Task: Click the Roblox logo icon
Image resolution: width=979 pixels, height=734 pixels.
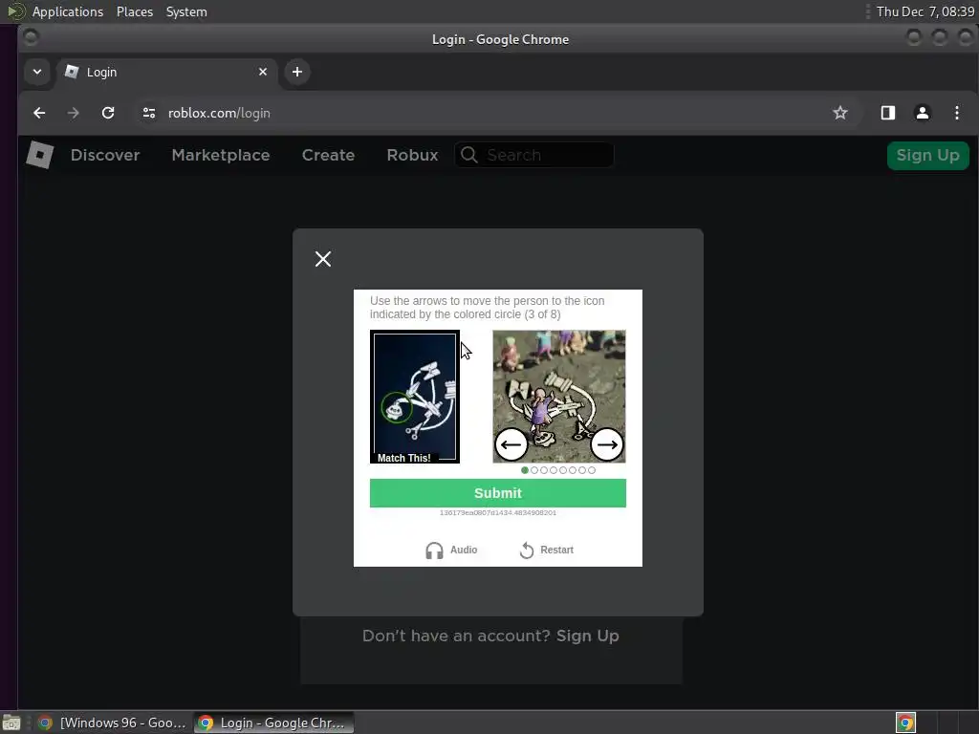Action: [40, 155]
